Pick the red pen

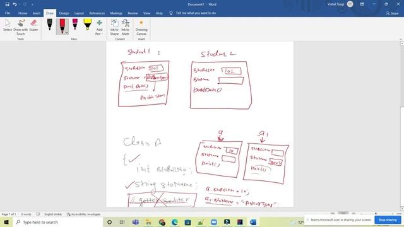[x=62, y=26]
